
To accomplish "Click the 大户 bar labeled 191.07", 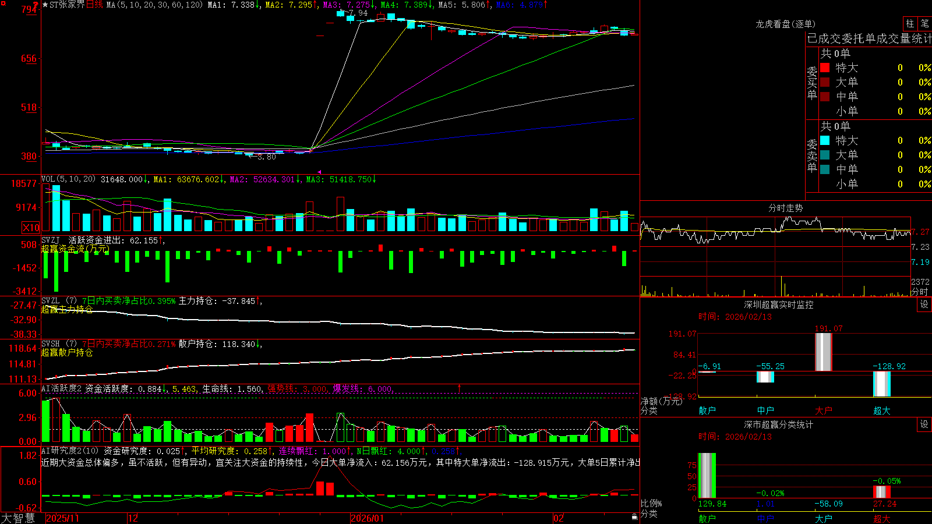I will pos(823,352).
